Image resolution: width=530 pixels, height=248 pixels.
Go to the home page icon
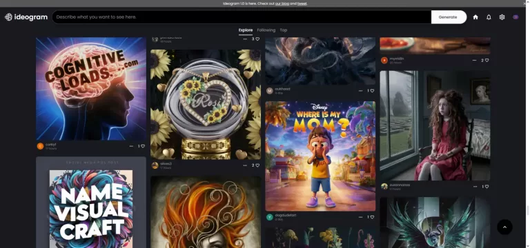click(x=475, y=17)
